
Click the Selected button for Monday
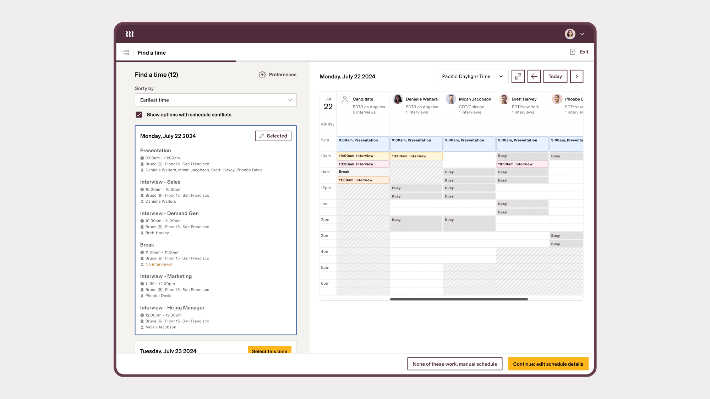pos(273,136)
